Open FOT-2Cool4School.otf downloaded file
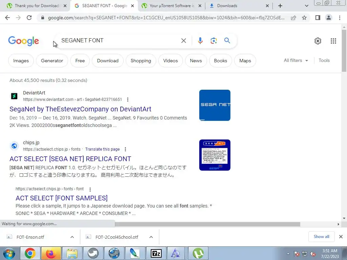This screenshot has width=347, height=260. (x=117, y=237)
